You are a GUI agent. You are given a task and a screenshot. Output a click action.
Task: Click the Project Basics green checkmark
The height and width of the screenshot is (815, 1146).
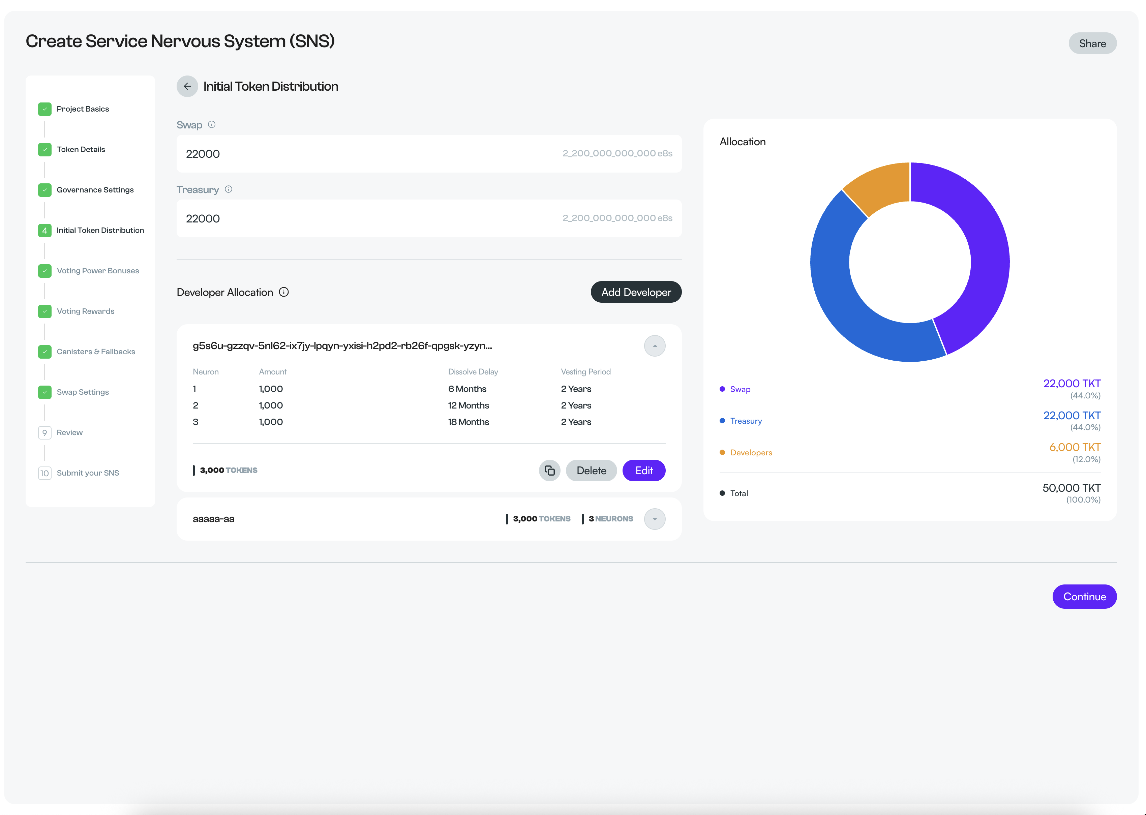coord(44,109)
